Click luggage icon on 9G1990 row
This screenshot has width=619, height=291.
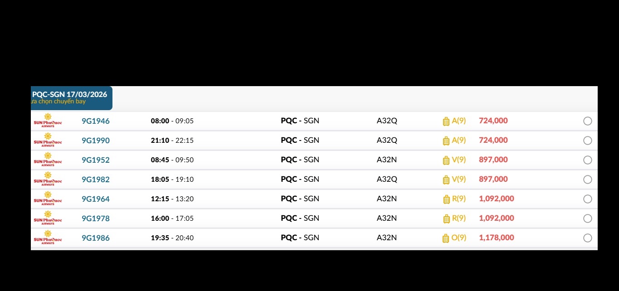pos(446,141)
